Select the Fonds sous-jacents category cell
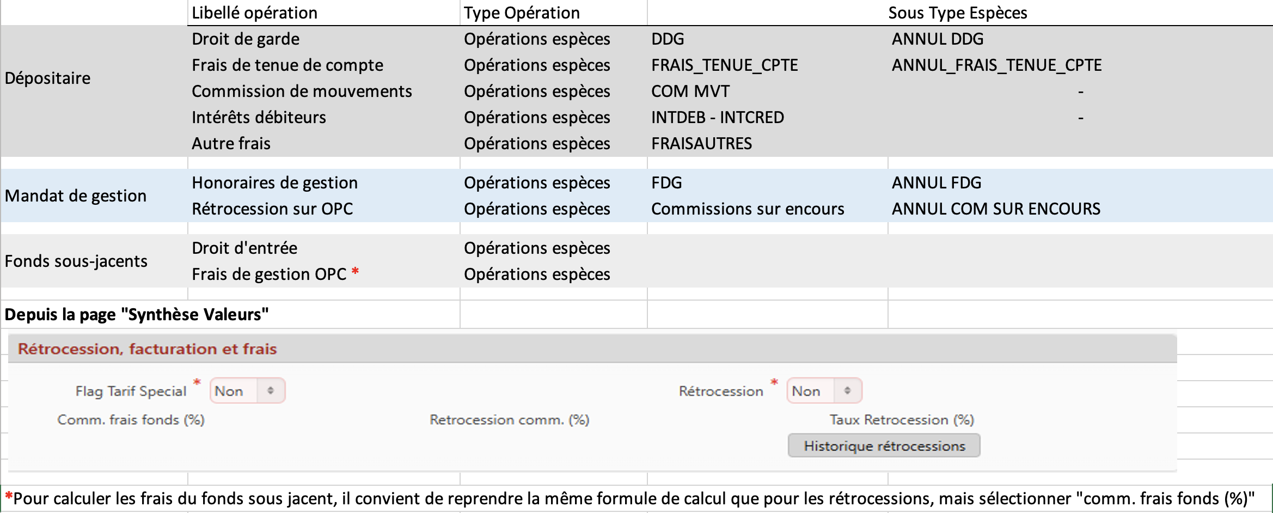This screenshot has height=513, width=1273. tap(76, 261)
